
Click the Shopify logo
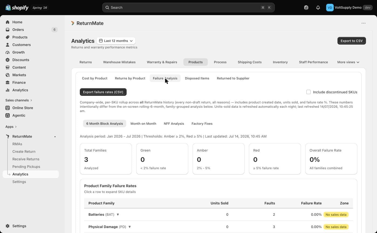pos(17,8)
